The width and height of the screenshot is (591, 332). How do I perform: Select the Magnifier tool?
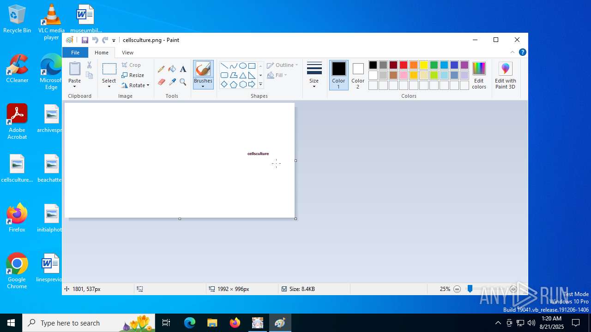(x=183, y=82)
